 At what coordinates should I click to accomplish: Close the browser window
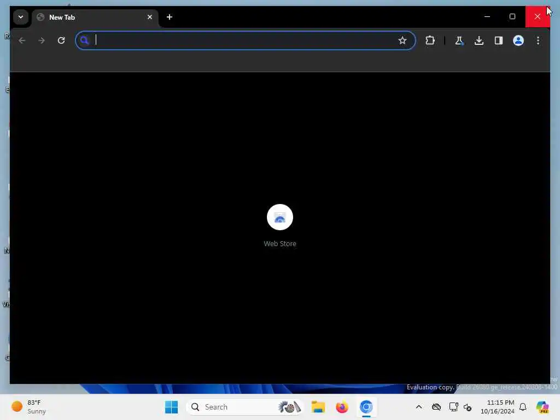tap(538, 16)
